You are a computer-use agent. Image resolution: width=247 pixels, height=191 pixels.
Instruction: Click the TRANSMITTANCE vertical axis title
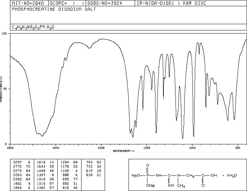(1, 89)
